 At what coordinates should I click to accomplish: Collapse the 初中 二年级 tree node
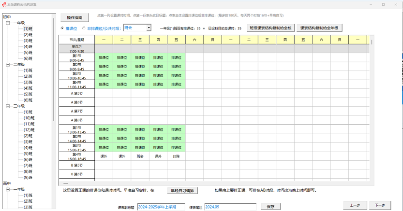(8, 64)
